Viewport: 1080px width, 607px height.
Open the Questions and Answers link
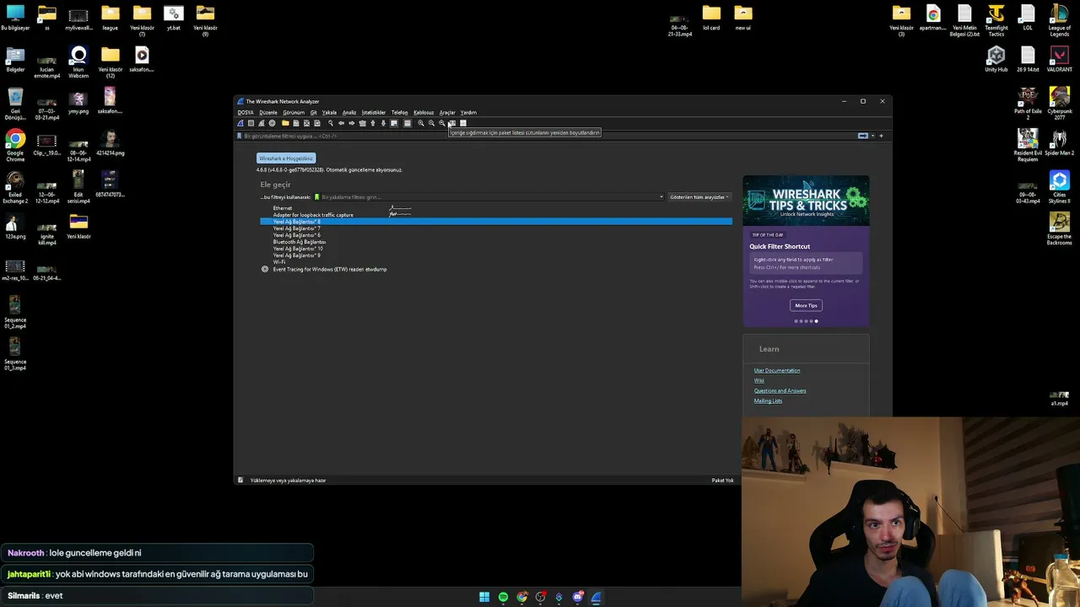coord(780,390)
